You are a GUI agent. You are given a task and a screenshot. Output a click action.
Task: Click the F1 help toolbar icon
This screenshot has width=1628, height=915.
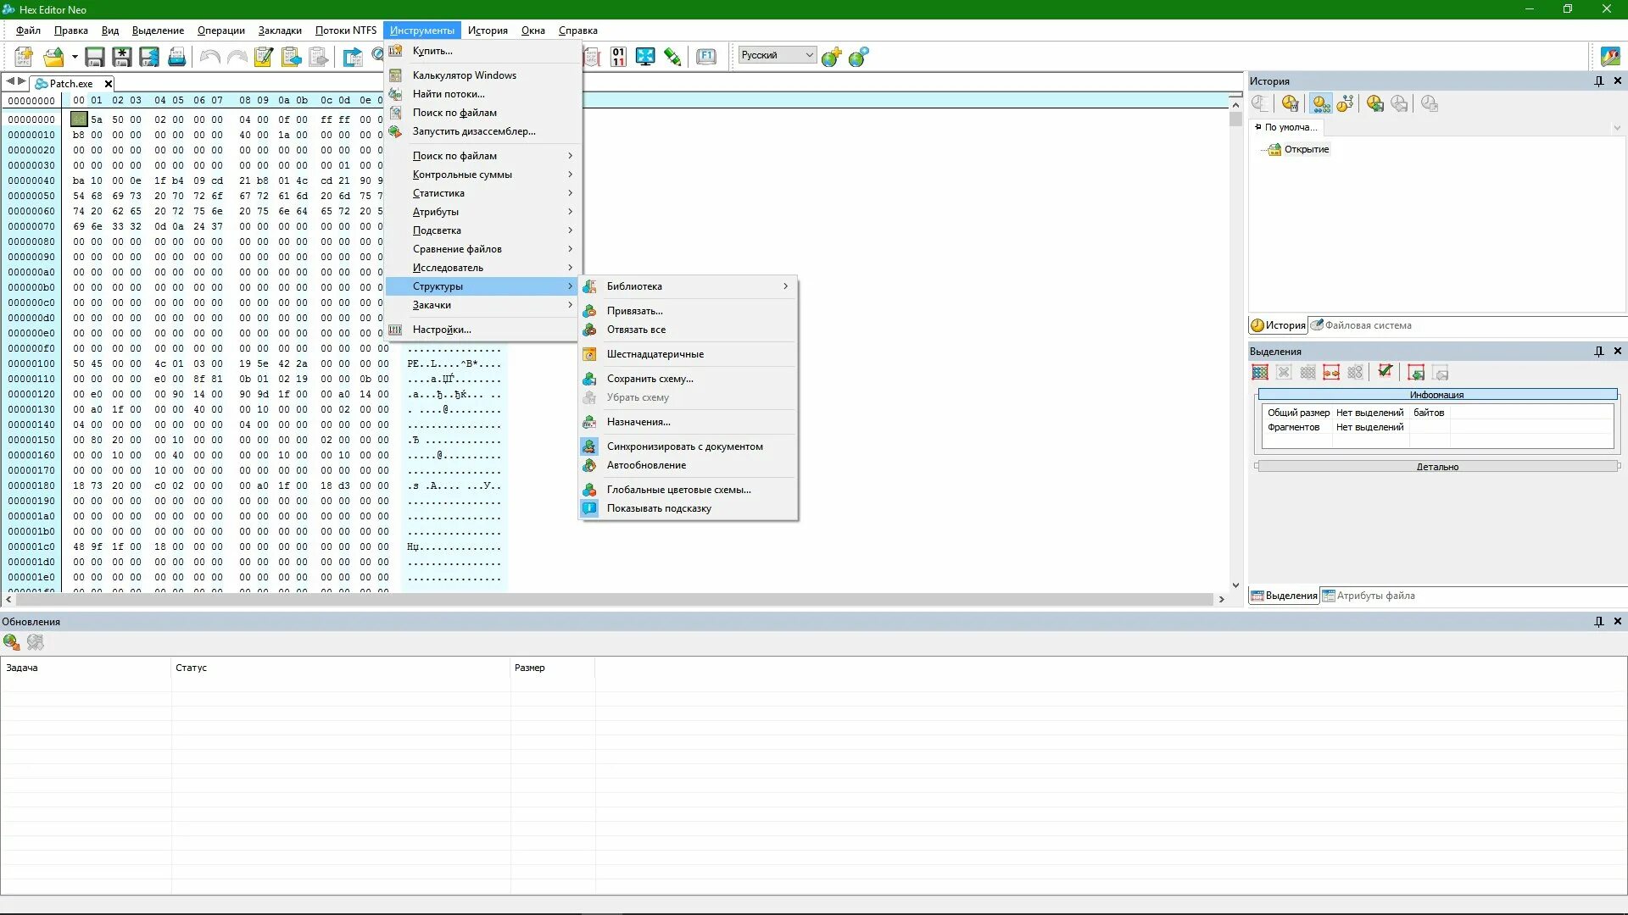[705, 57]
